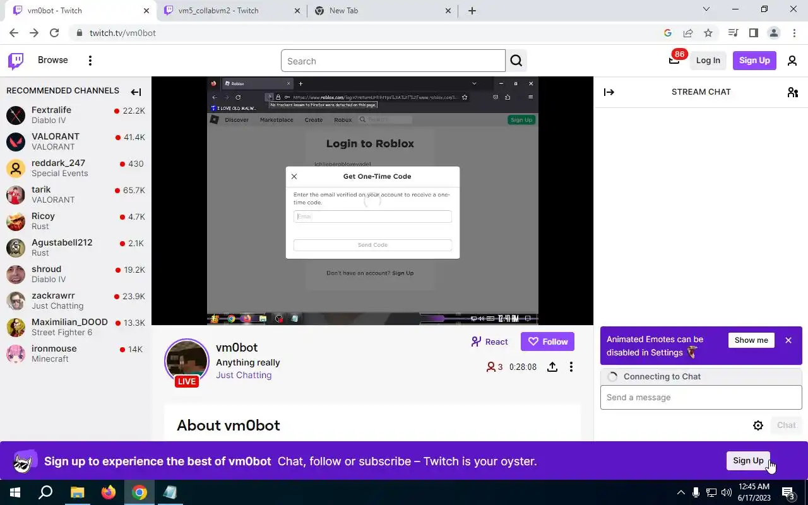Go back in browser history
808x505 pixels.
14,33
